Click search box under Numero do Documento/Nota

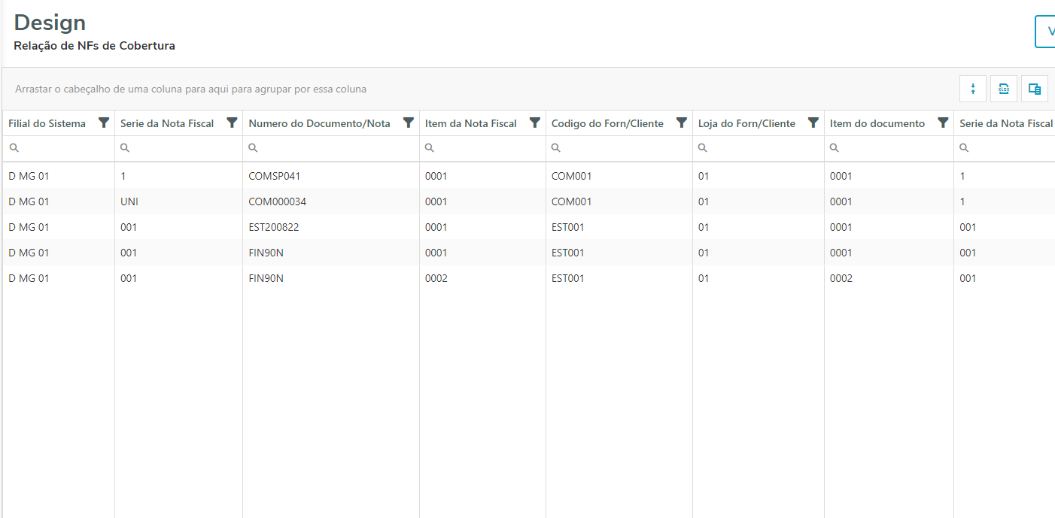[335, 148]
